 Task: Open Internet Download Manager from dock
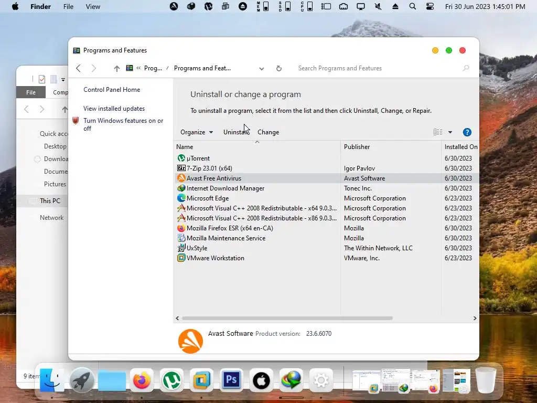coord(291,380)
